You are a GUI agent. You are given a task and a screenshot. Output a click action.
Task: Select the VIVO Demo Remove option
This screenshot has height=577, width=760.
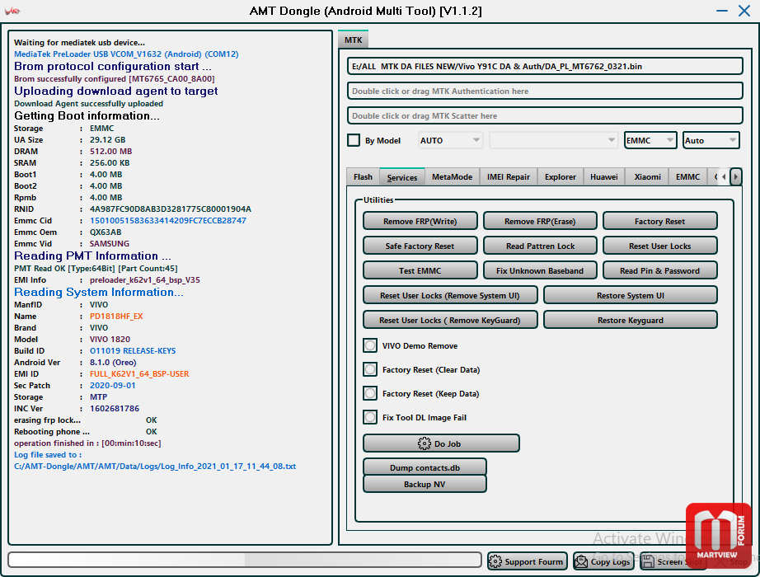coord(371,346)
